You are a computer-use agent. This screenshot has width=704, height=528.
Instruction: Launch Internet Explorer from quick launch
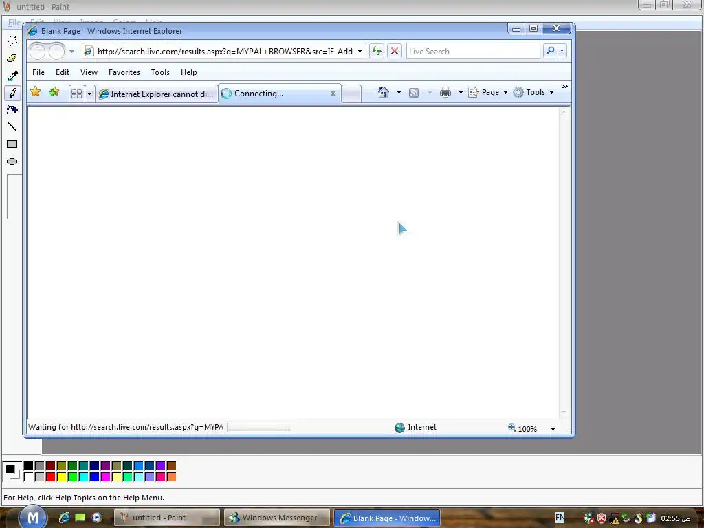(64, 518)
